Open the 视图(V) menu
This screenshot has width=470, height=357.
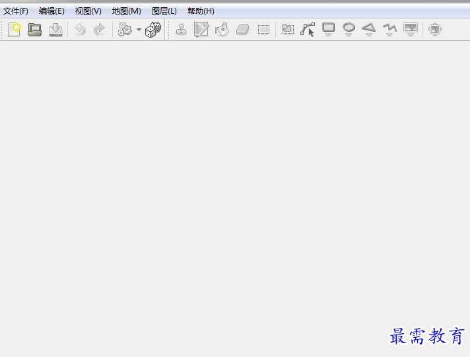(88, 11)
